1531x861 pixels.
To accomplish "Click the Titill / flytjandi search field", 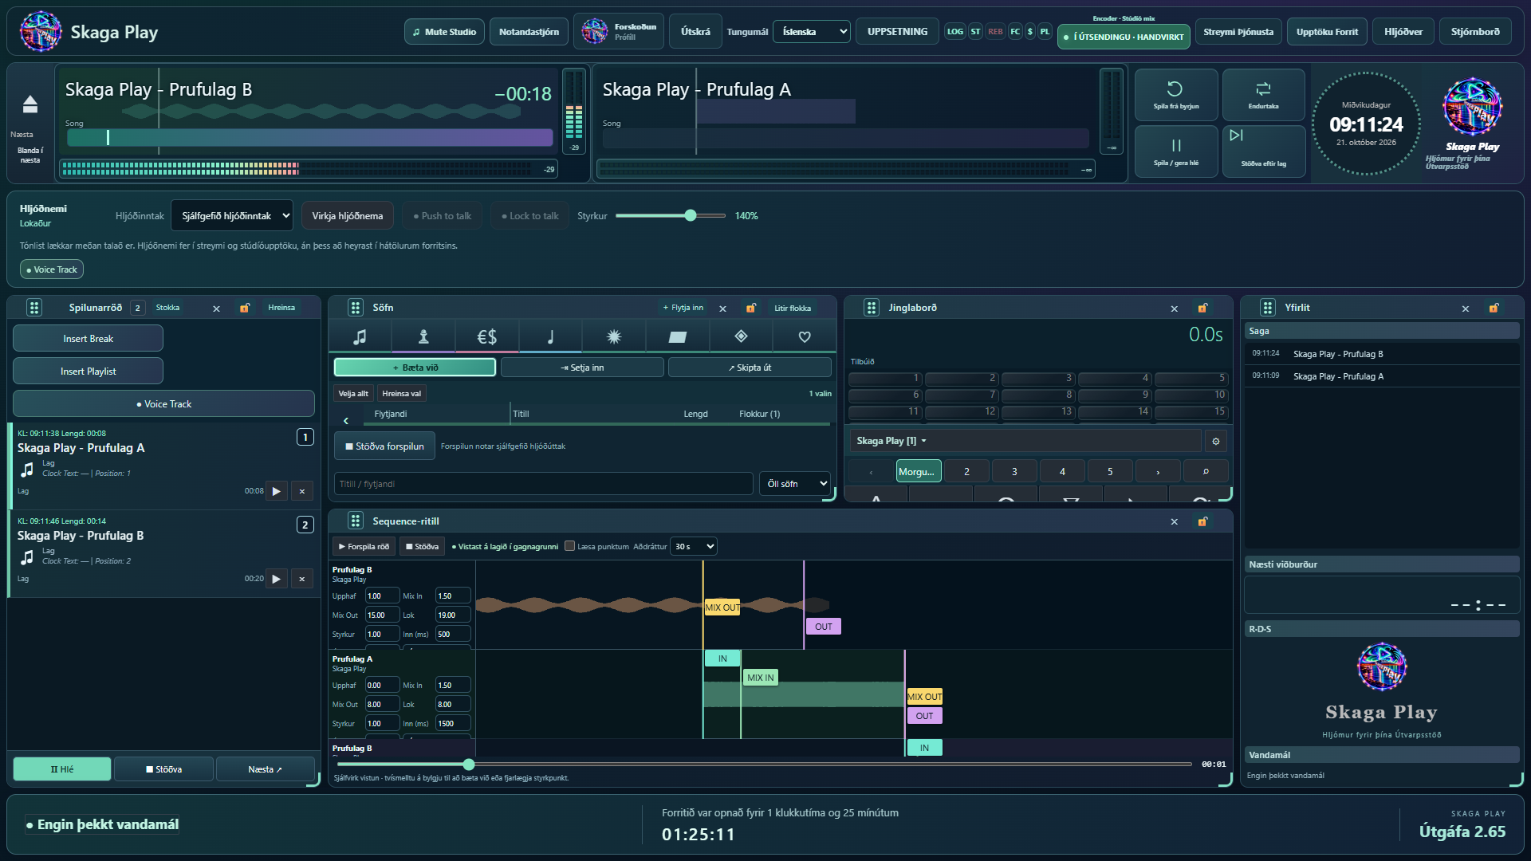I will pos(543,484).
